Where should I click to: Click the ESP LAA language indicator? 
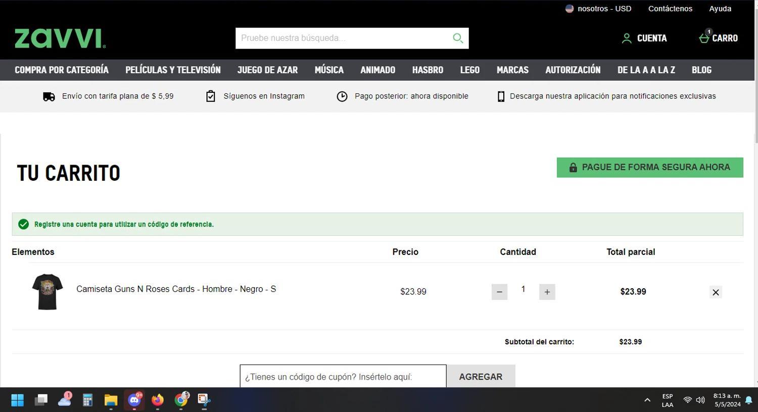668,400
